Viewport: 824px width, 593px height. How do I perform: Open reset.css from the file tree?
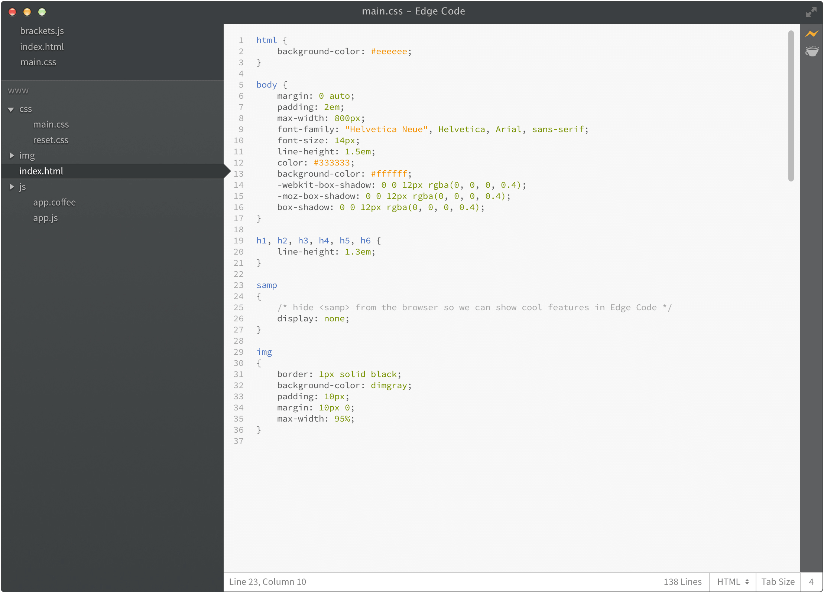(51, 140)
